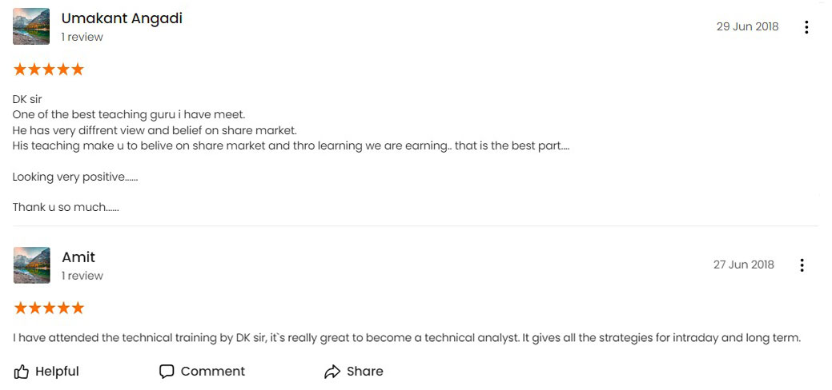Screen dimensions: 832x390
Task: Select Amit's technical training review text
Action: (407, 338)
